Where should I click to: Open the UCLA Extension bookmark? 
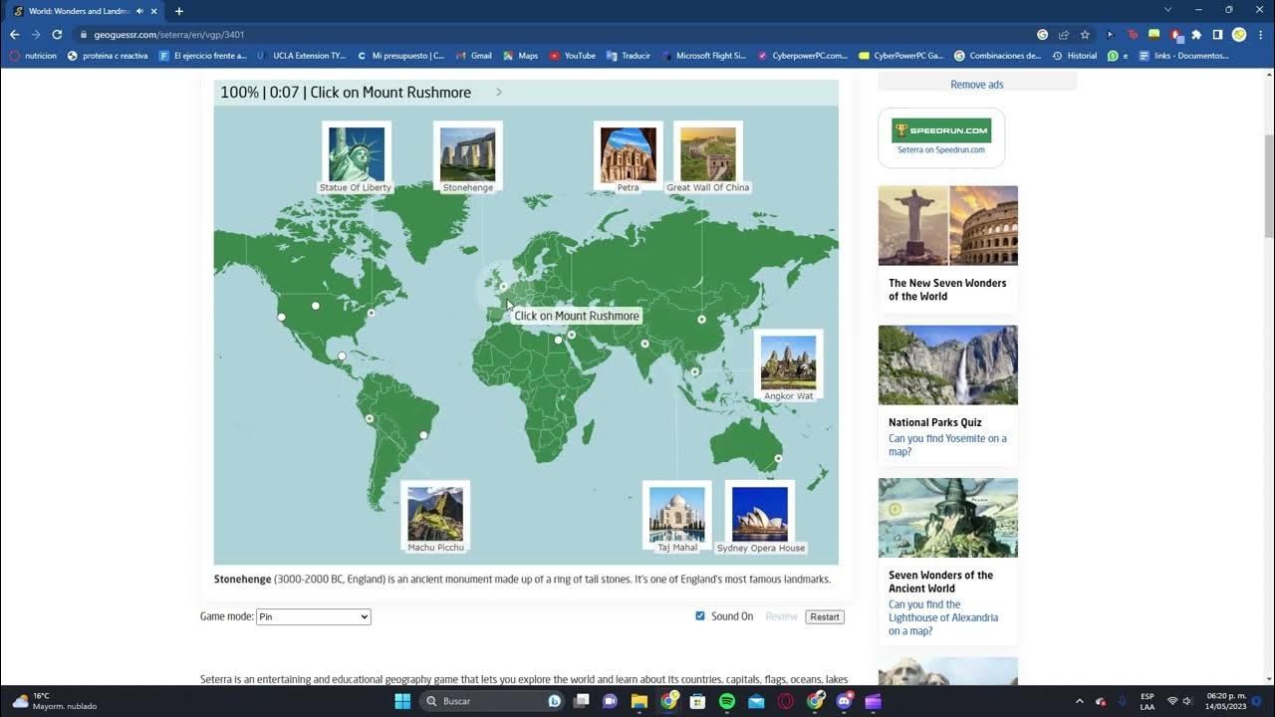(302, 56)
